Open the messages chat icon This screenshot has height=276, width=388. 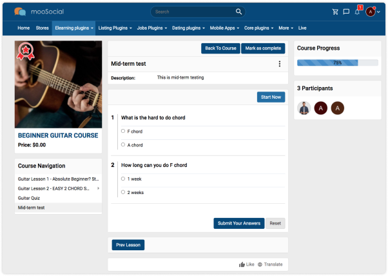pos(346,12)
